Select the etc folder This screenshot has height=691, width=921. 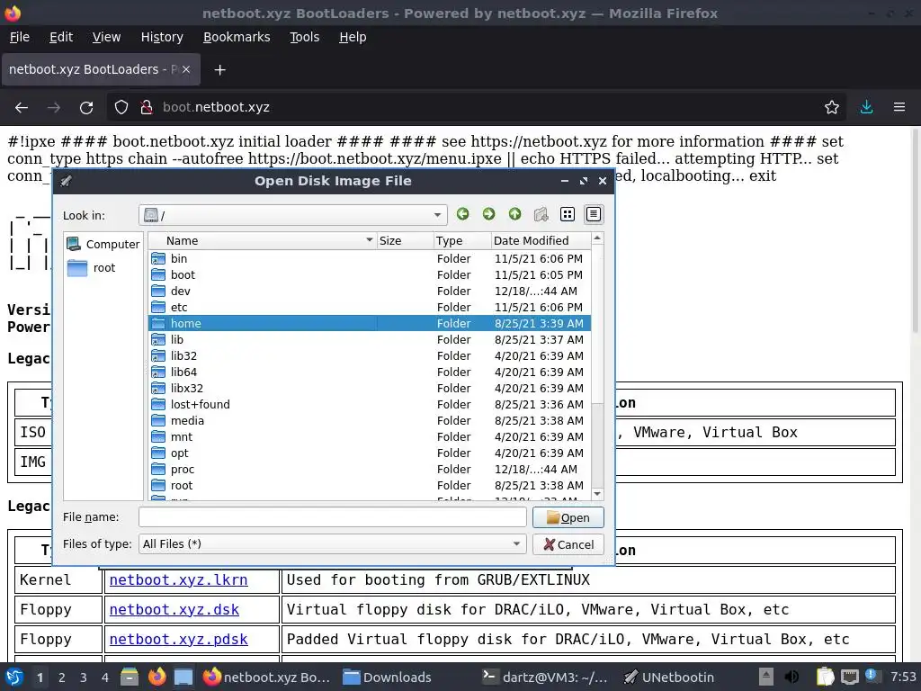370,308
